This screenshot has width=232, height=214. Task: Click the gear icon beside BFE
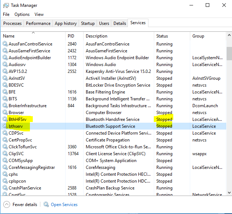pyautogui.click(x=5, y=92)
